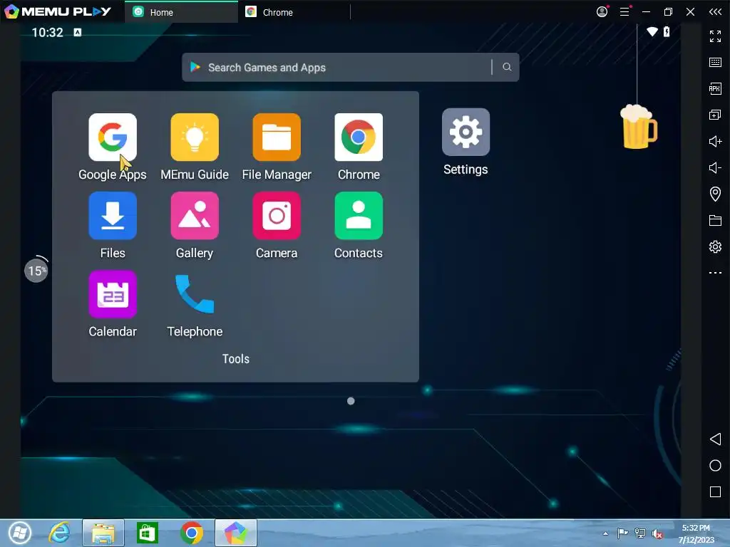
Task: Launch Internet Explorer from taskbar
Action: point(60,533)
